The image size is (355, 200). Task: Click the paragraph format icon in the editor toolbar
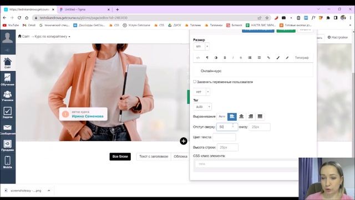(207, 58)
